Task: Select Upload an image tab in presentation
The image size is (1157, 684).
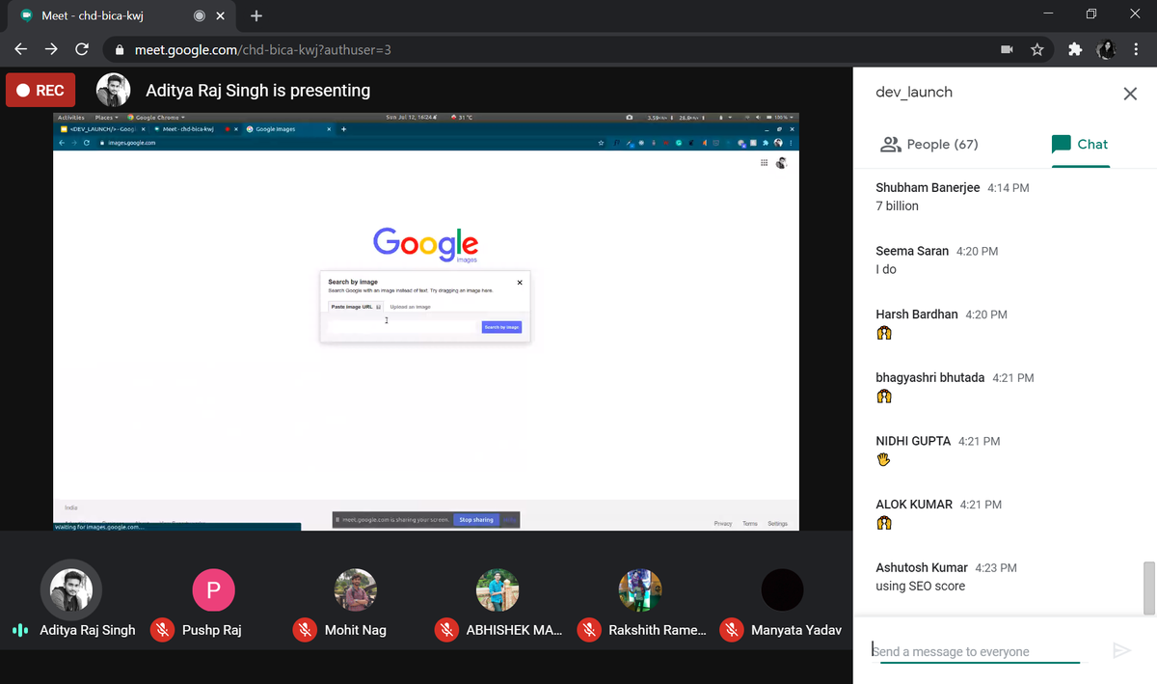Action: pyautogui.click(x=410, y=307)
